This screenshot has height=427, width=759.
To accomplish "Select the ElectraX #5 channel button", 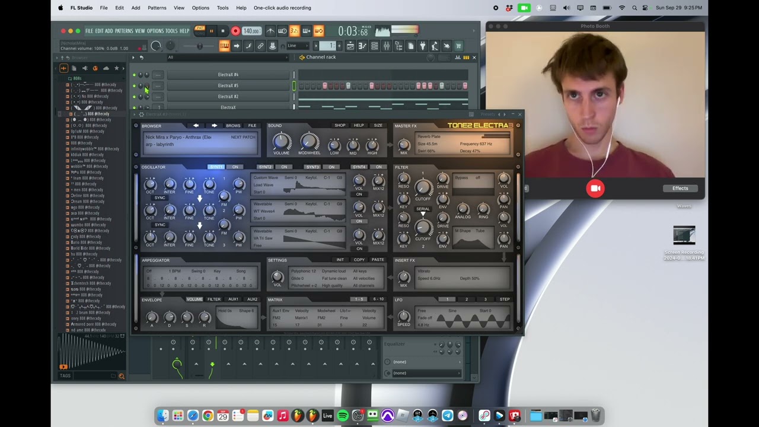I will tap(228, 85).
